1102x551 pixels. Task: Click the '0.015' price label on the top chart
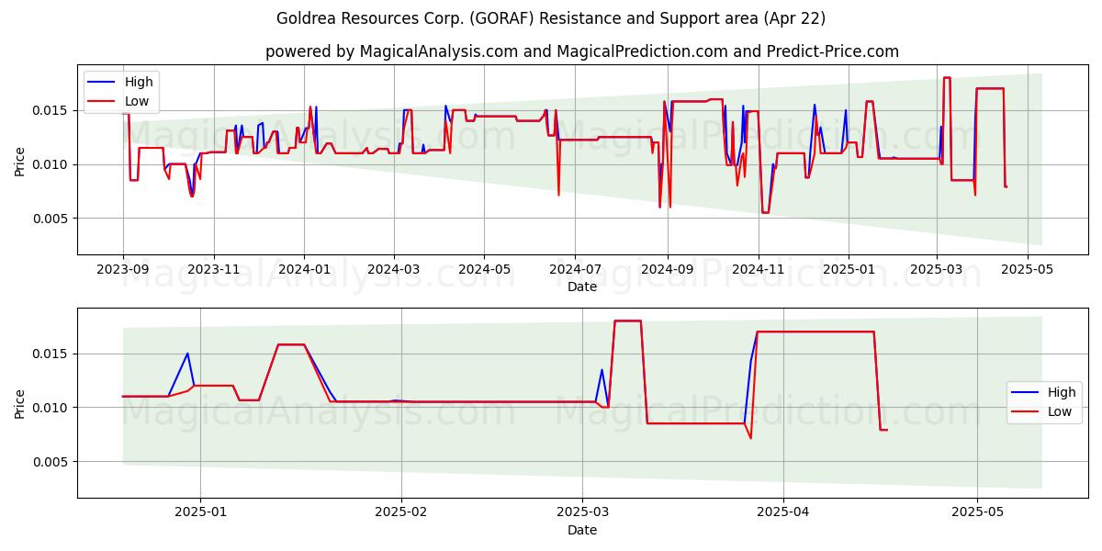click(x=51, y=110)
